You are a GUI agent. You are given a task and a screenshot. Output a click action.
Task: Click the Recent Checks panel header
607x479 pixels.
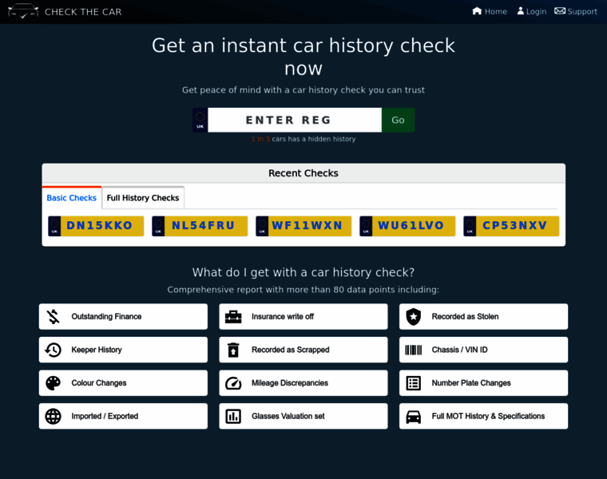(x=303, y=173)
